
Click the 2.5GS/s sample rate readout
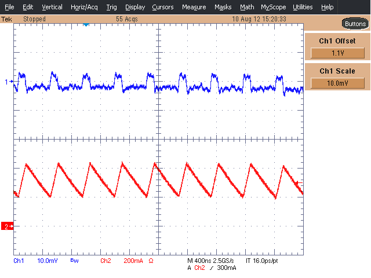pos(223,261)
